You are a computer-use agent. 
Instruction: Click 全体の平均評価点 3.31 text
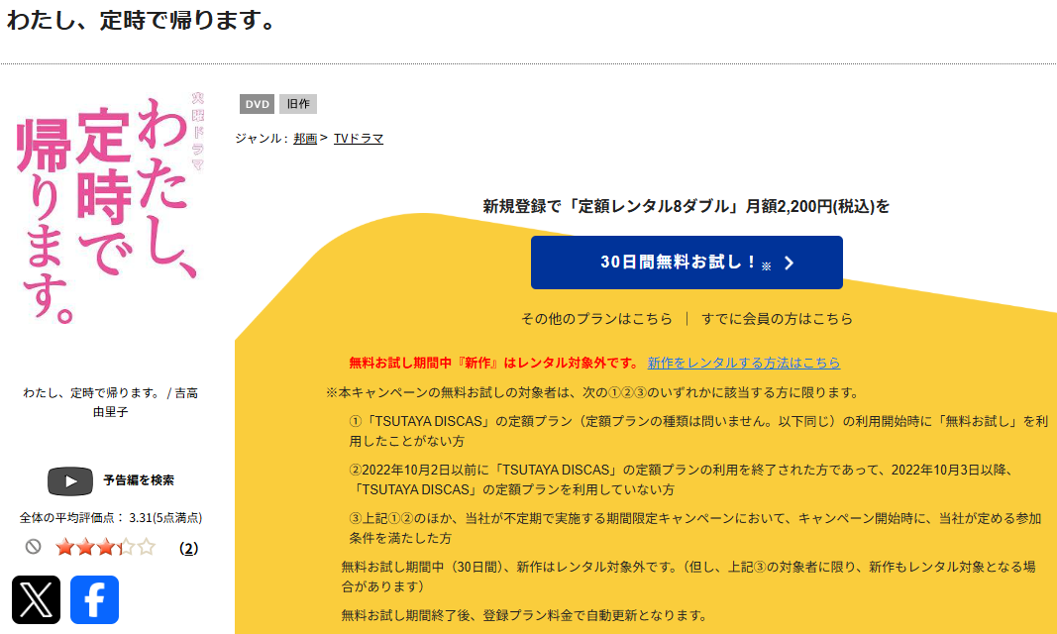111,517
